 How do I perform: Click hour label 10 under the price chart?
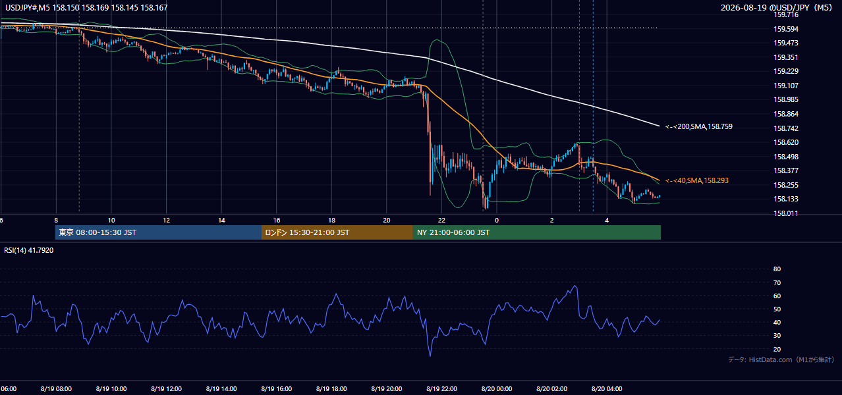pyautogui.click(x=111, y=221)
